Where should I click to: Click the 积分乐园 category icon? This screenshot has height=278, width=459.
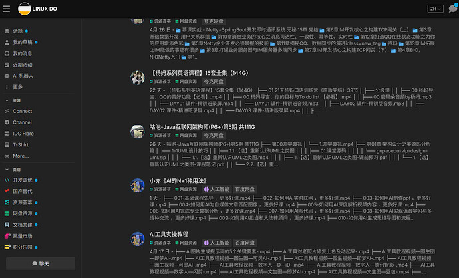pos(7,247)
